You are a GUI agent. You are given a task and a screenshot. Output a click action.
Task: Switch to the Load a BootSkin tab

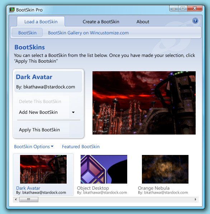41,21
